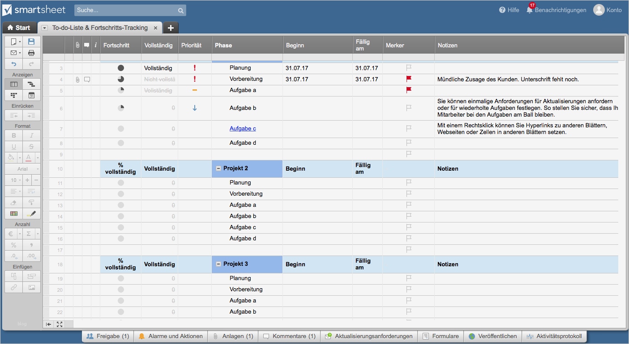Collapse the Projekt 2 section
Image resolution: width=629 pixels, height=344 pixels.
pyautogui.click(x=218, y=168)
